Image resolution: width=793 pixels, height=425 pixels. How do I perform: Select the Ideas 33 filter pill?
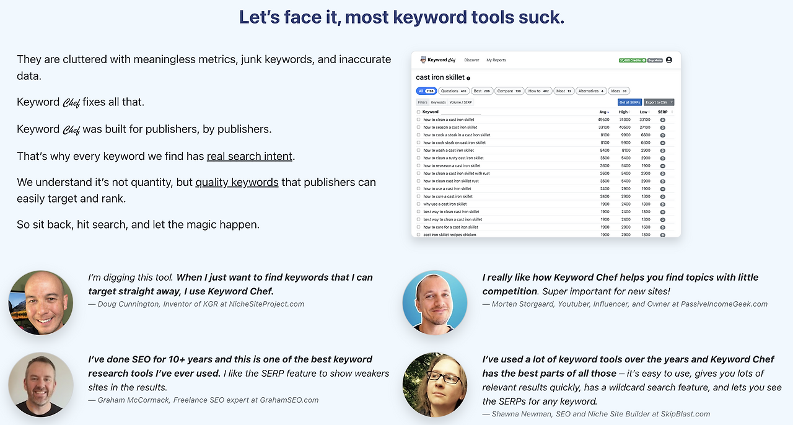coord(619,91)
